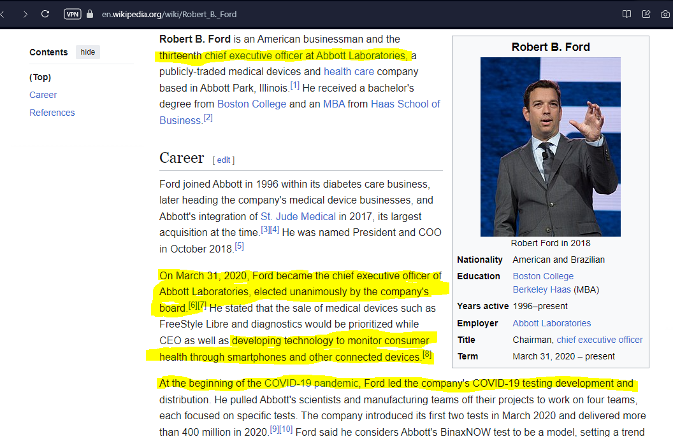Open citation [6] after board
This screenshot has height=437, width=673.
193,305
